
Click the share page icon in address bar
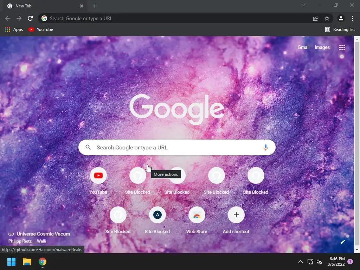[x=316, y=18]
